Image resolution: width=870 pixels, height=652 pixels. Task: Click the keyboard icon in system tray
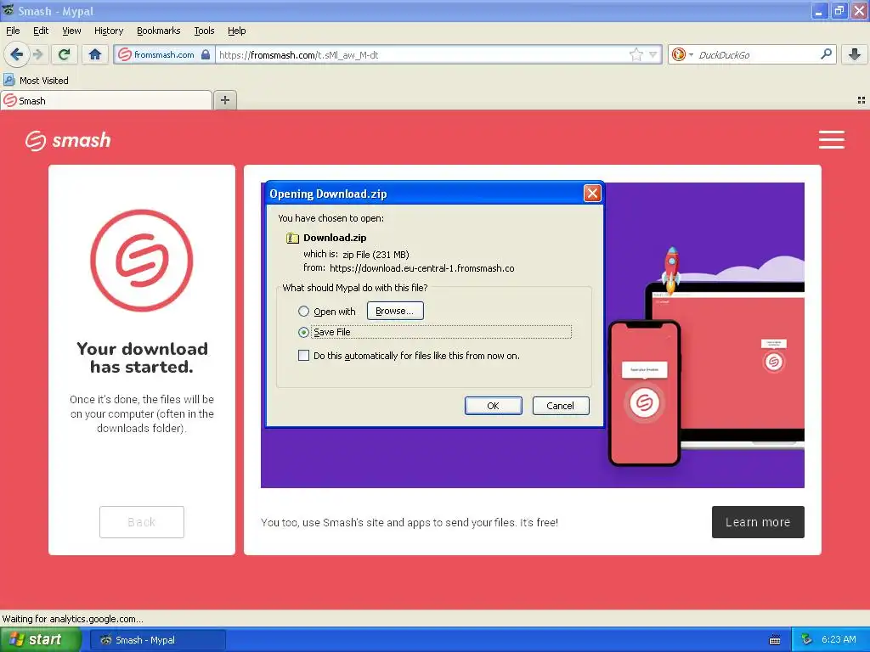[775, 640]
